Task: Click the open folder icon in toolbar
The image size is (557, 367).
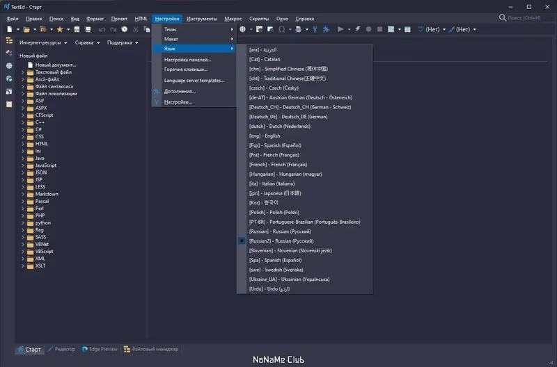Action: pyautogui.click(x=26, y=29)
